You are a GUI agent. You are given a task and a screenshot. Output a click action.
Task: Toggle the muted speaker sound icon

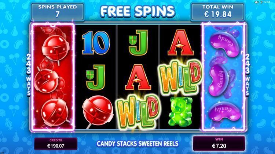[257, 2]
